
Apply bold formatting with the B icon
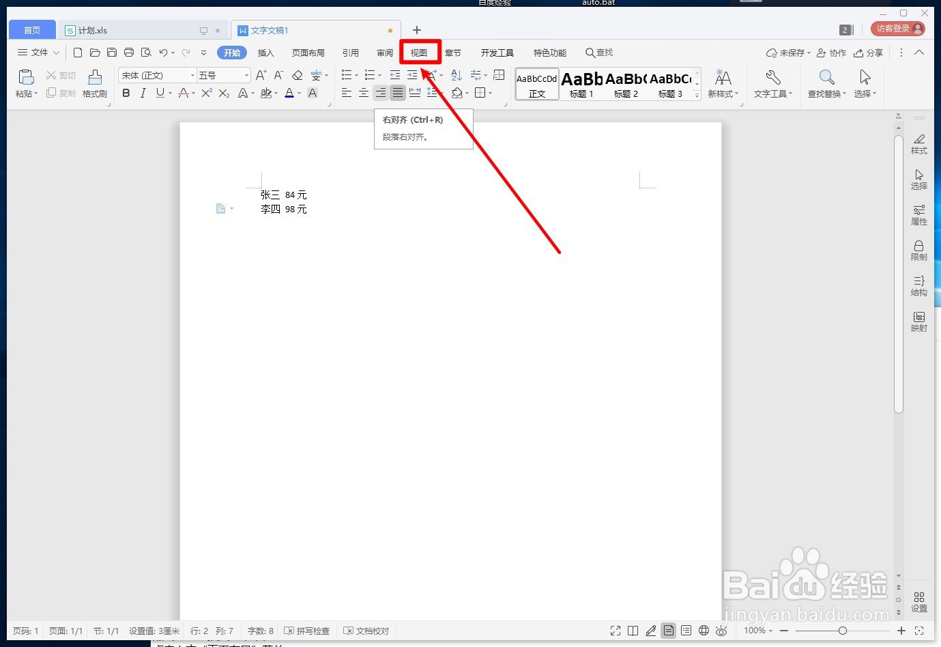[126, 93]
